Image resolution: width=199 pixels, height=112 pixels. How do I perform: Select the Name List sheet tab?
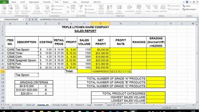30,105
